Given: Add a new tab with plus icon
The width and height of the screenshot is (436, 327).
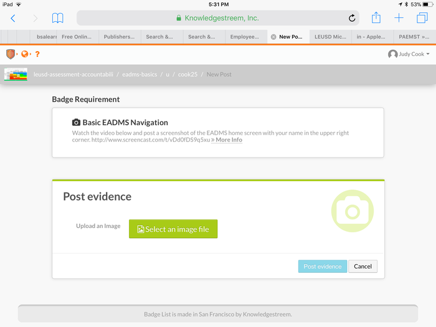Looking at the screenshot, I should 399,18.
